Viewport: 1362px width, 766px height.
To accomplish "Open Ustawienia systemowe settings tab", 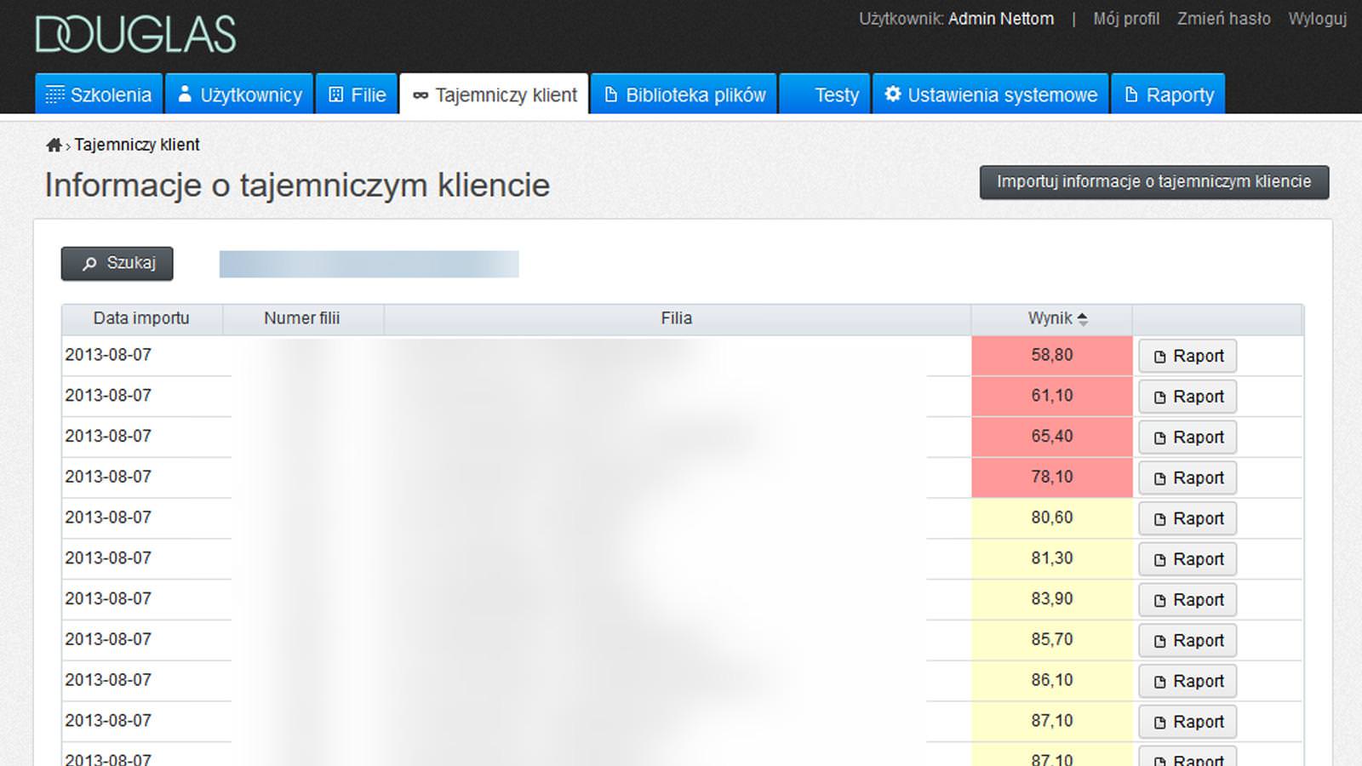I will [x=991, y=94].
